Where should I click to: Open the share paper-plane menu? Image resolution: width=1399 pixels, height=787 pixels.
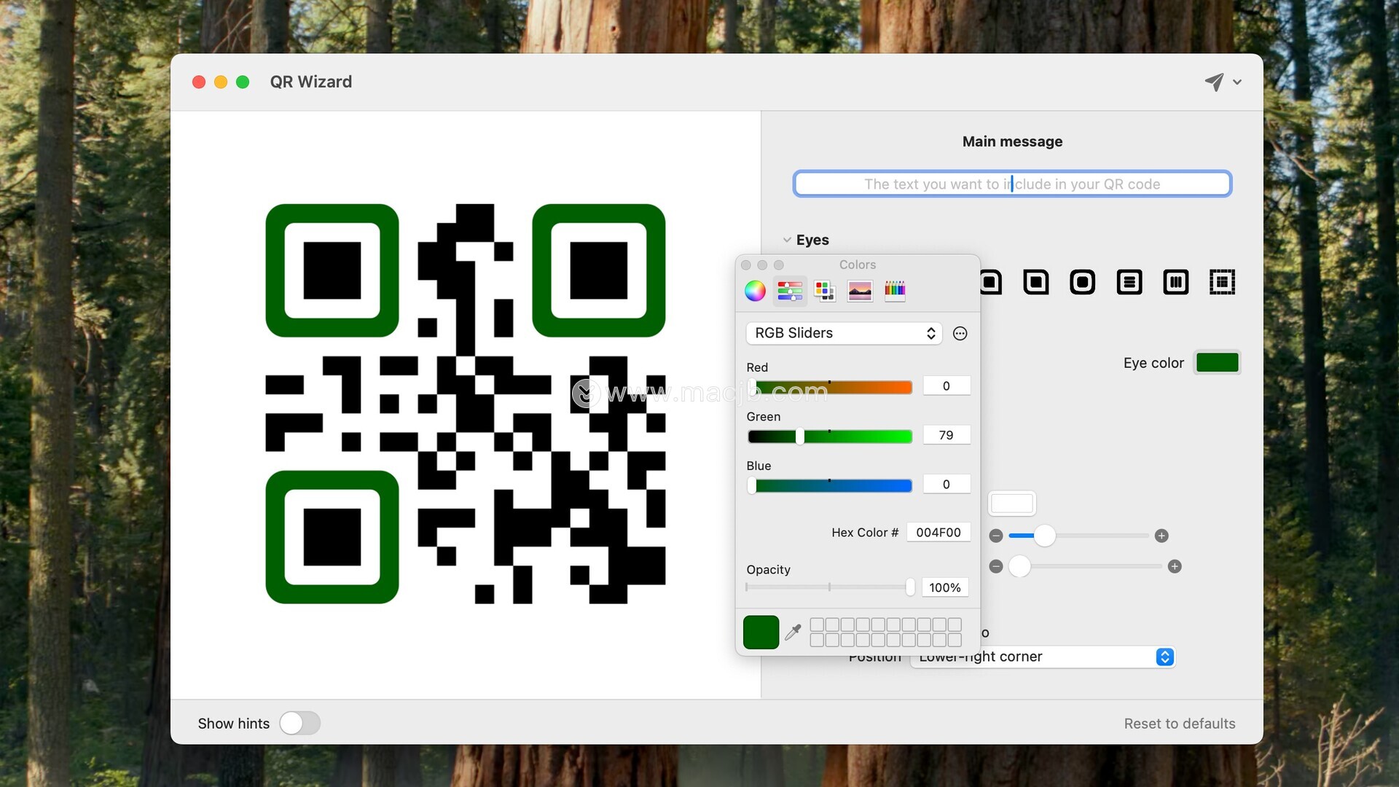(x=1213, y=82)
